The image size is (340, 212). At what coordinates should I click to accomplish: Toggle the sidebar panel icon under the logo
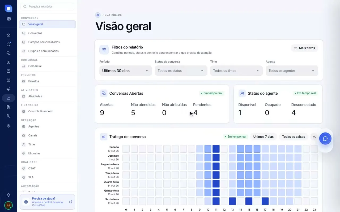[x=9, y=19]
